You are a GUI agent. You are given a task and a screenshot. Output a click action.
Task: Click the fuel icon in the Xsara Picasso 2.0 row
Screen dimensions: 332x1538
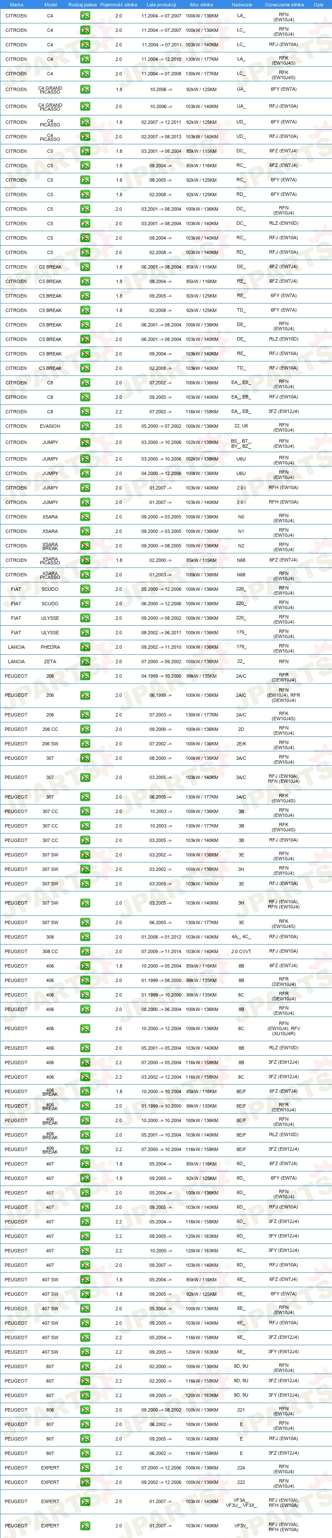coord(85,575)
